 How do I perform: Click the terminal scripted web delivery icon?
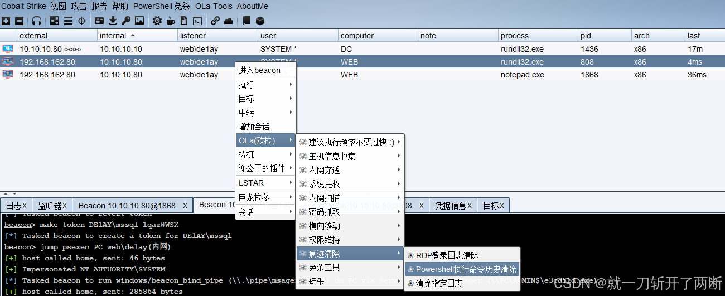tap(197, 21)
